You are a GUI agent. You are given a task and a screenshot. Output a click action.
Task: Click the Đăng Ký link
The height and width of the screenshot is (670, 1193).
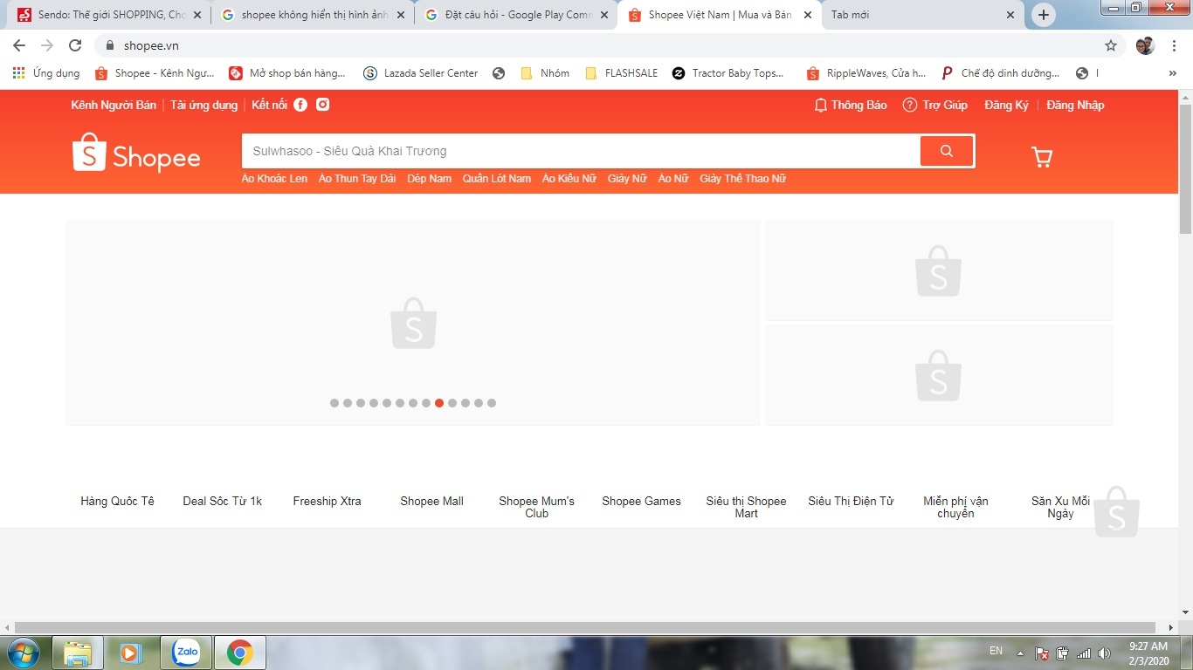[1006, 105]
